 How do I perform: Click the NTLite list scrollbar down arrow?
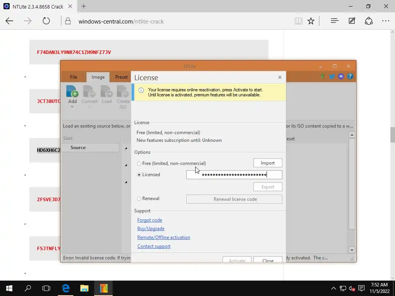[x=352, y=250]
